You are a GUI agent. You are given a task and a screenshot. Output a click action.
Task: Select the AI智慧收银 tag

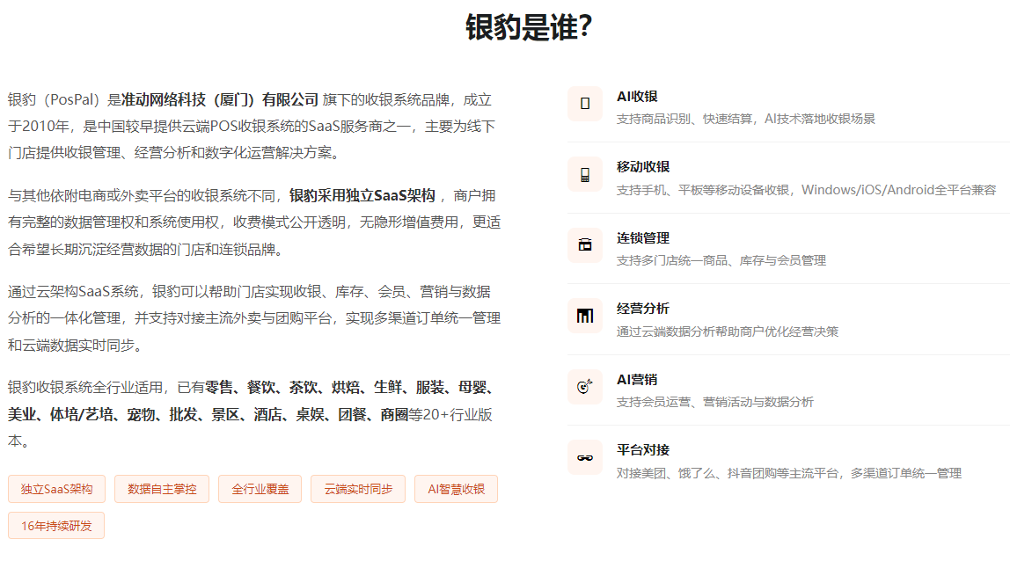456,489
